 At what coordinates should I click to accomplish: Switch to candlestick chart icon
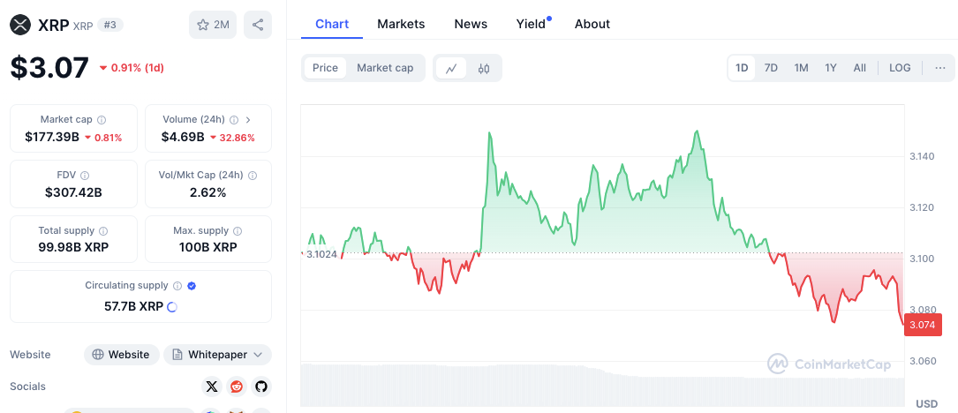(484, 68)
